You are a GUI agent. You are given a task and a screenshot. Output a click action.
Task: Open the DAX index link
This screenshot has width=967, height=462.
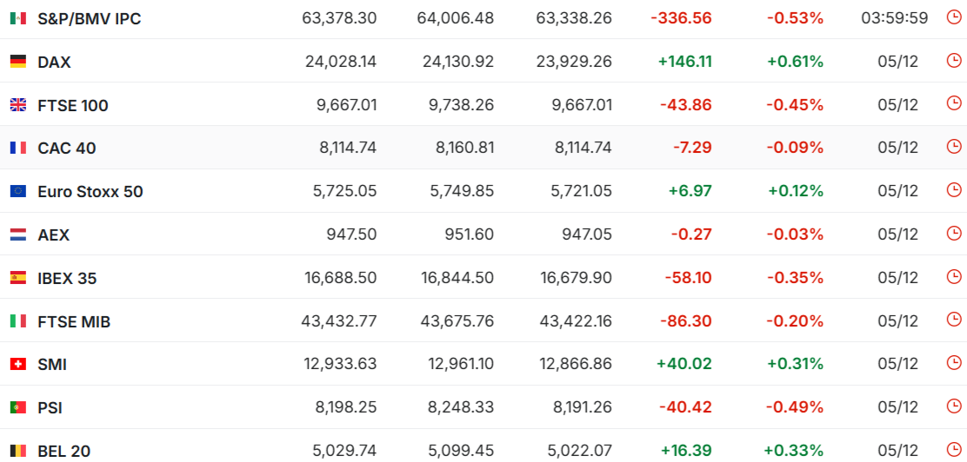[54, 63]
